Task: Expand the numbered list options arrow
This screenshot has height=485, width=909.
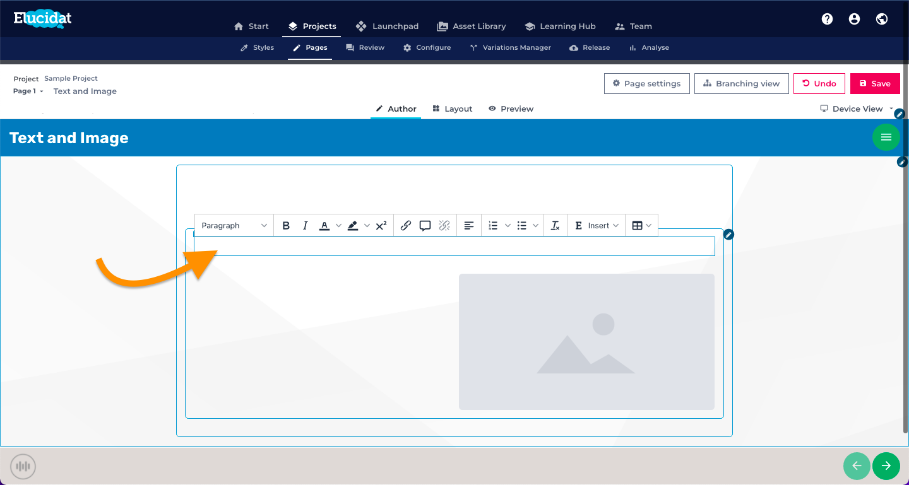Action: (x=508, y=226)
